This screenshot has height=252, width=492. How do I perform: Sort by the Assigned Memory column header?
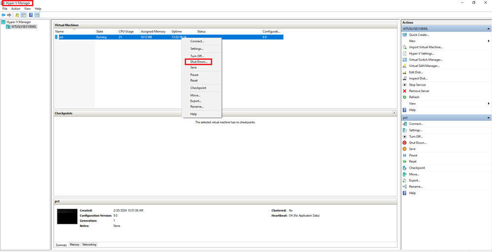(x=155, y=32)
